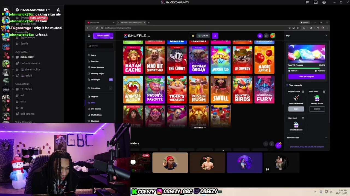Open the bot-commands Discord channel
Image resolution: width=350 pixels, height=196 pixels.
pyautogui.click(x=30, y=63)
